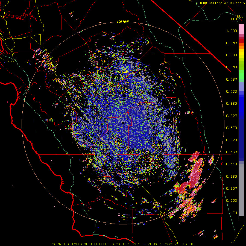This screenshot has width=246, height=246.
Task: Click the [CC] legend heading
Action: click(233, 19)
